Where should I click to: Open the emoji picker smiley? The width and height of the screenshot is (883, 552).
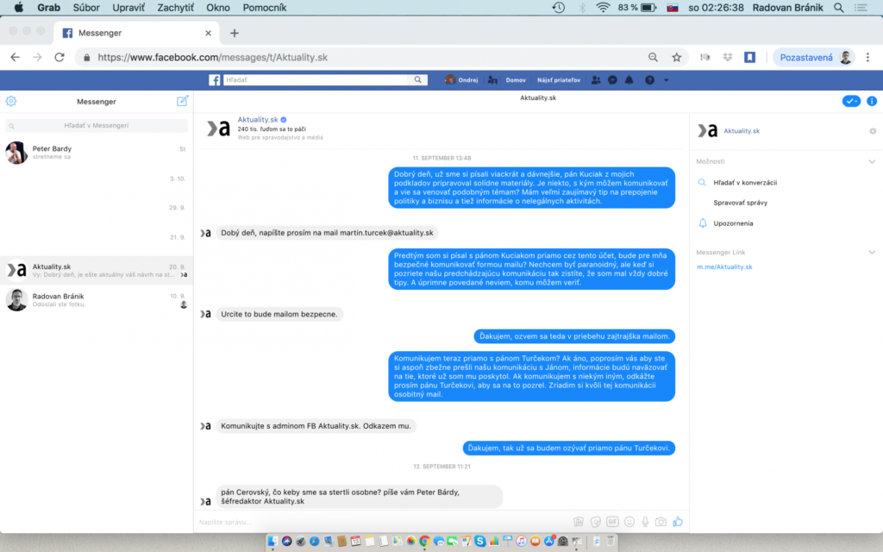629,522
